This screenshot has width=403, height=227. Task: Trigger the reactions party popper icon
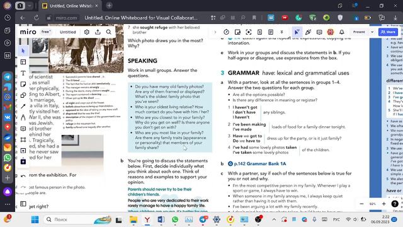tap(308, 32)
